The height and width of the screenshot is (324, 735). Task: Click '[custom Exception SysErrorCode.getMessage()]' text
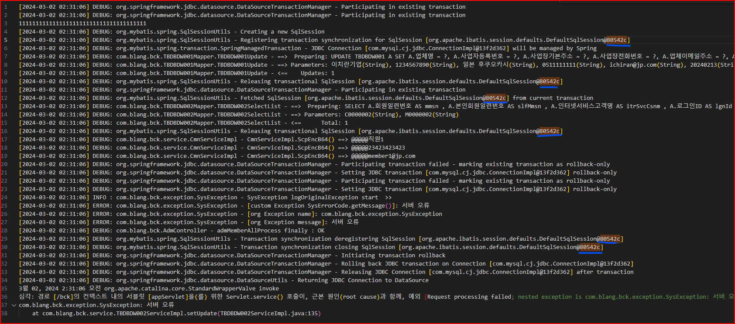pos(321,206)
